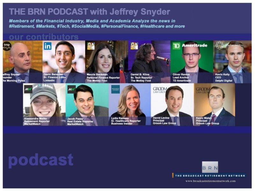255x191 pixels.
Task: Click the 'our contributors' heading
Action: pyautogui.click(x=44, y=37)
